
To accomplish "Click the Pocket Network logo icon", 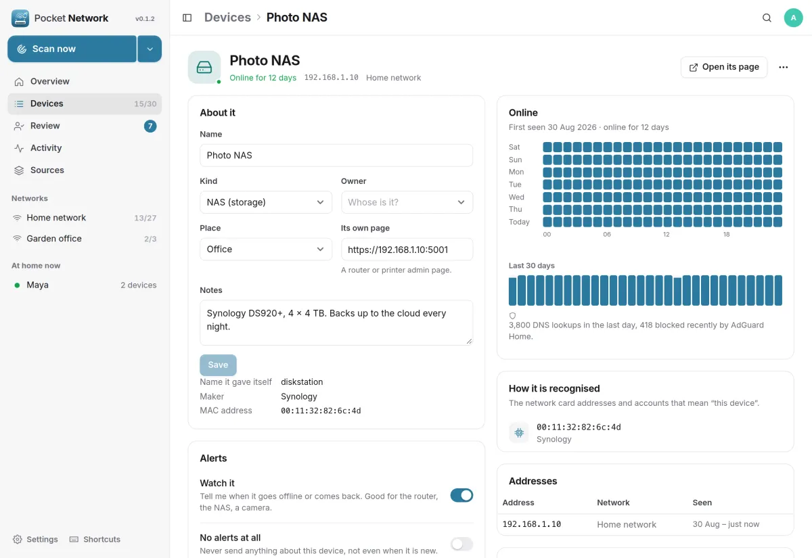I will [x=20, y=18].
